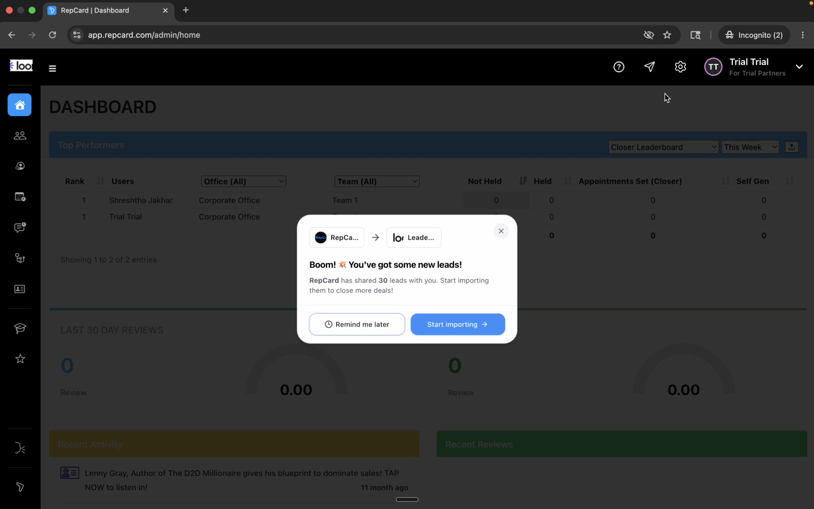Viewport: 814px width, 509px height.
Task: Open the Home dashboard sidebar icon
Action: (20, 105)
